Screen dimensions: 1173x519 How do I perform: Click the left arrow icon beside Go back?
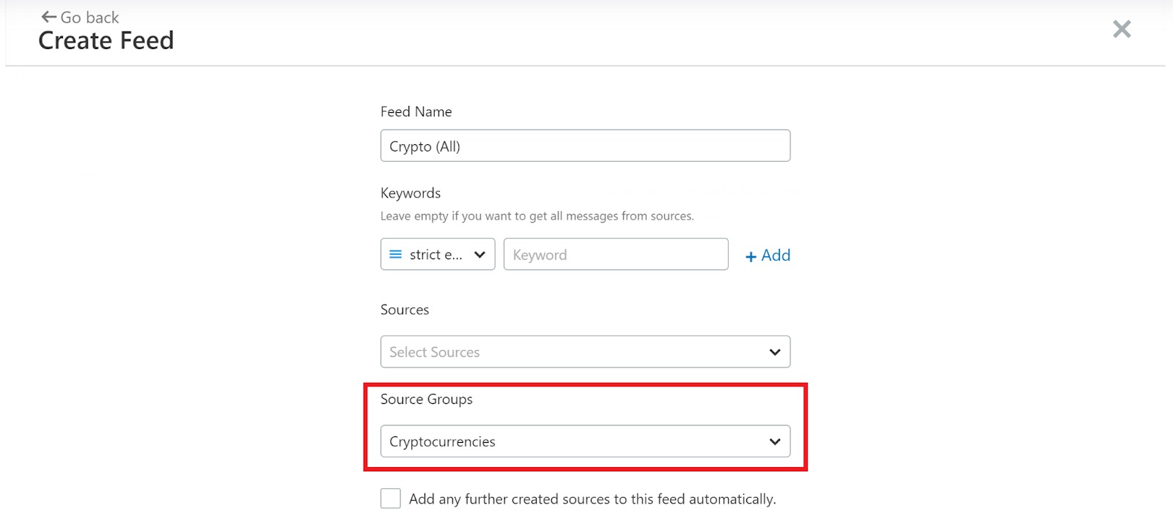[x=48, y=17]
